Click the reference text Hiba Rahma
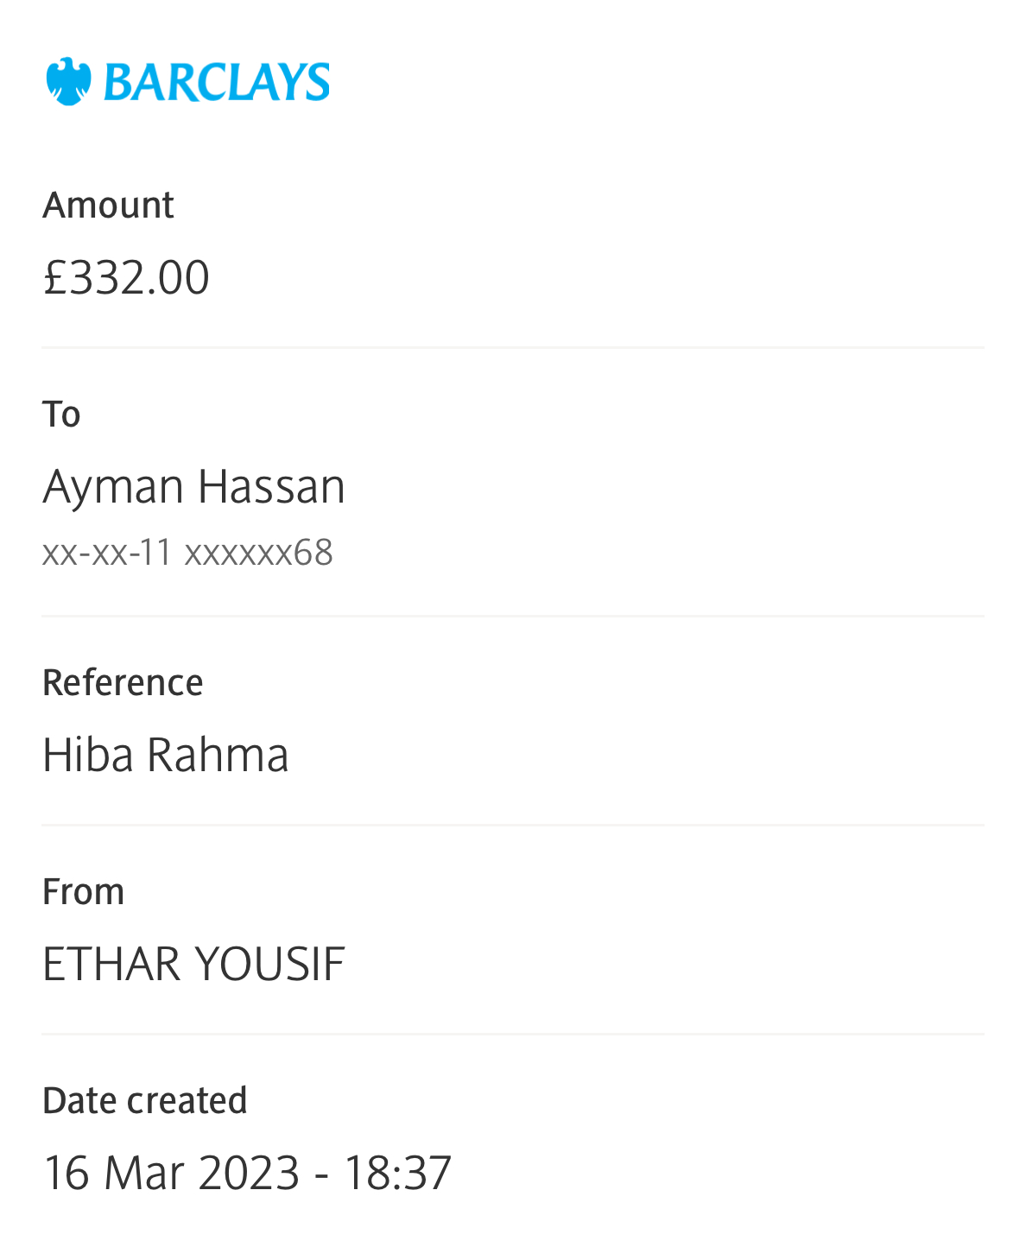1026x1247 pixels. pos(165,755)
